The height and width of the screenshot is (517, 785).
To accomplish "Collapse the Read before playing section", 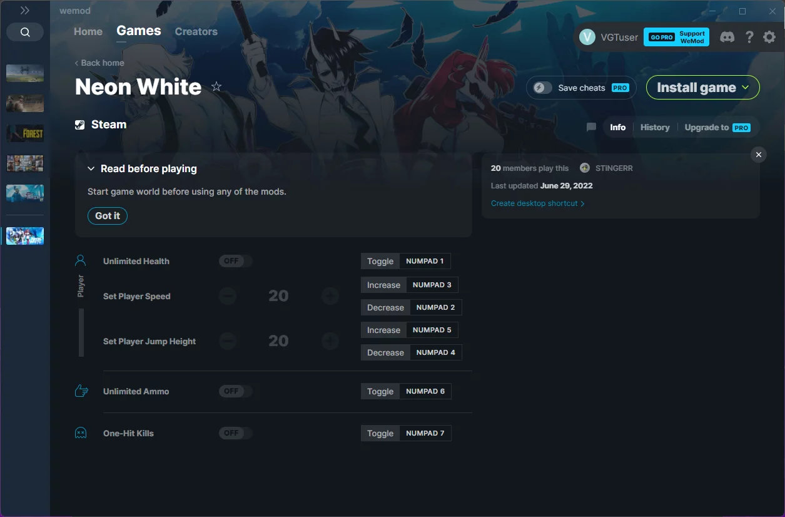I will pos(91,169).
